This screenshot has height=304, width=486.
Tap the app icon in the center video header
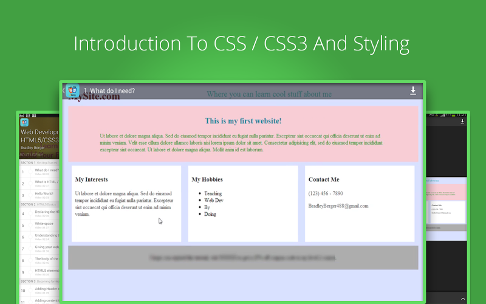click(72, 91)
